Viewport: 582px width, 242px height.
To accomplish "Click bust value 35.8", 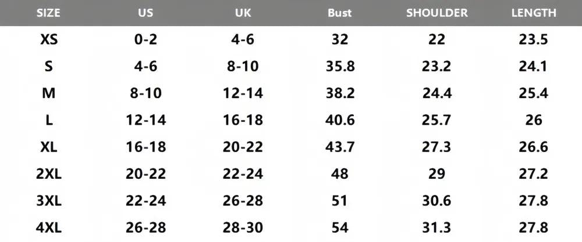I will [x=340, y=66].
